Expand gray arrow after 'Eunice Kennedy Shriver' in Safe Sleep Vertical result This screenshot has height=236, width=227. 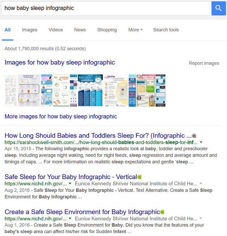point(201,184)
